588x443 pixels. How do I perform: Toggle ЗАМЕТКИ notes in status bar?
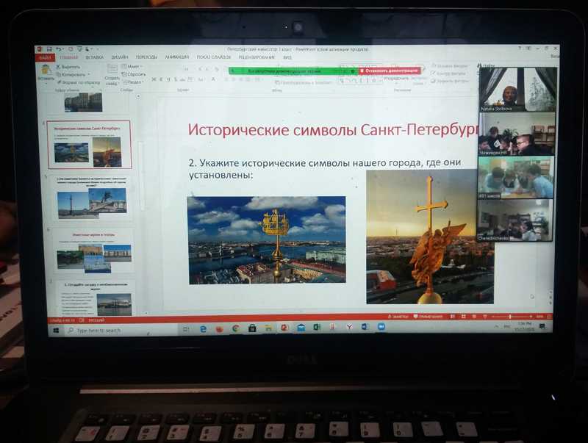point(398,317)
